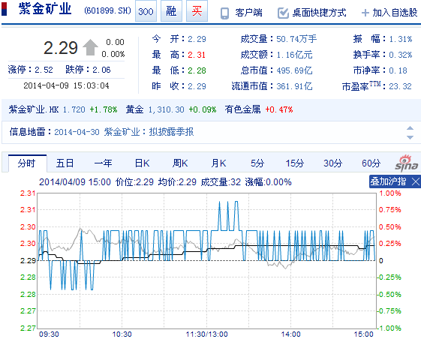Select the 分时 intraday tab
The image size is (421, 339).
(27, 163)
